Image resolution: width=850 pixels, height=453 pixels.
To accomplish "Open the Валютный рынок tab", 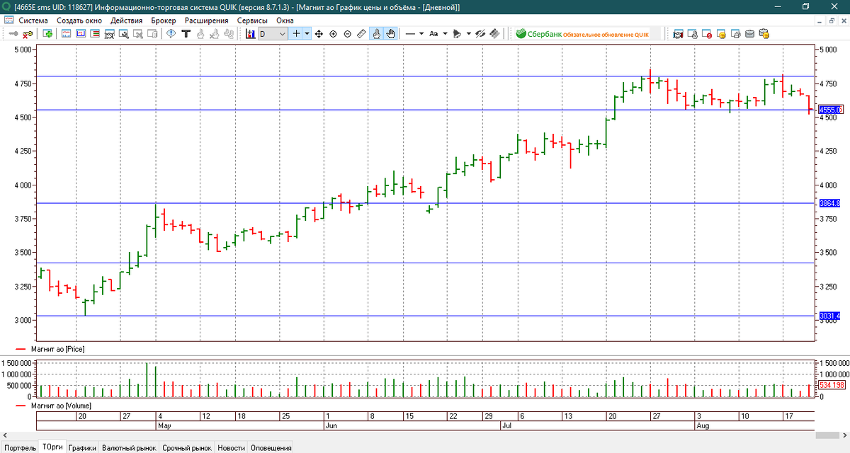I will tap(129, 447).
